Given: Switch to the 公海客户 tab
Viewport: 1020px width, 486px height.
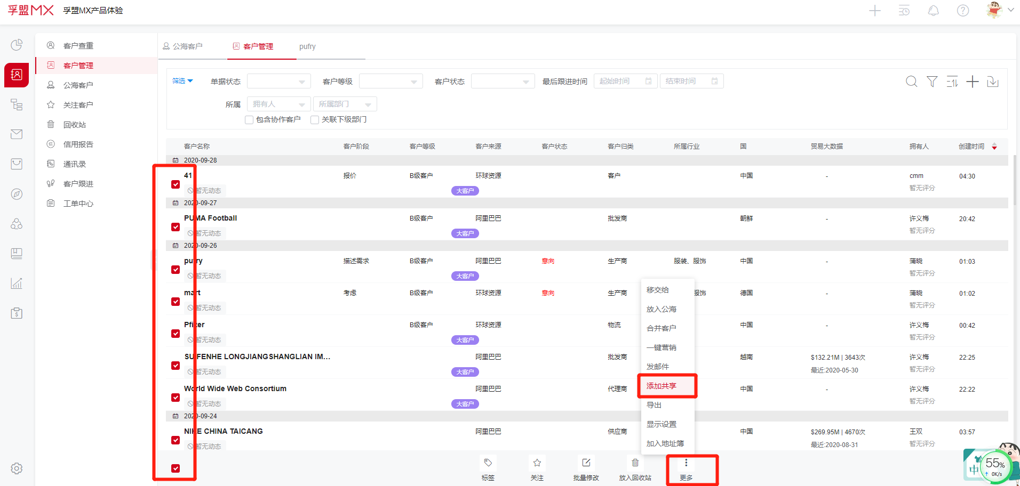Looking at the screenshot, I should point(182,46).
